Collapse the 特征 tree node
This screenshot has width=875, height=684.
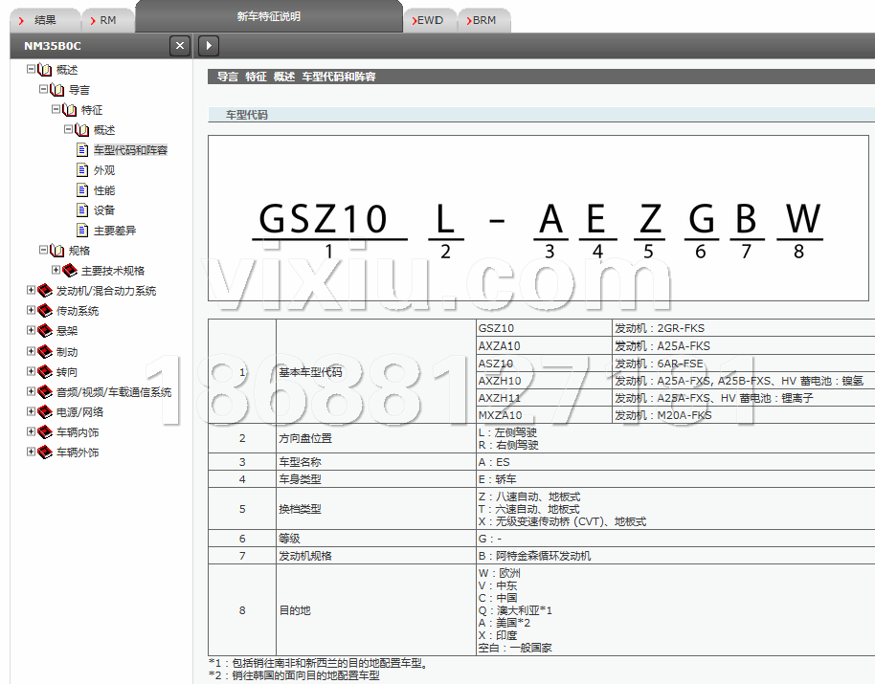56,110
